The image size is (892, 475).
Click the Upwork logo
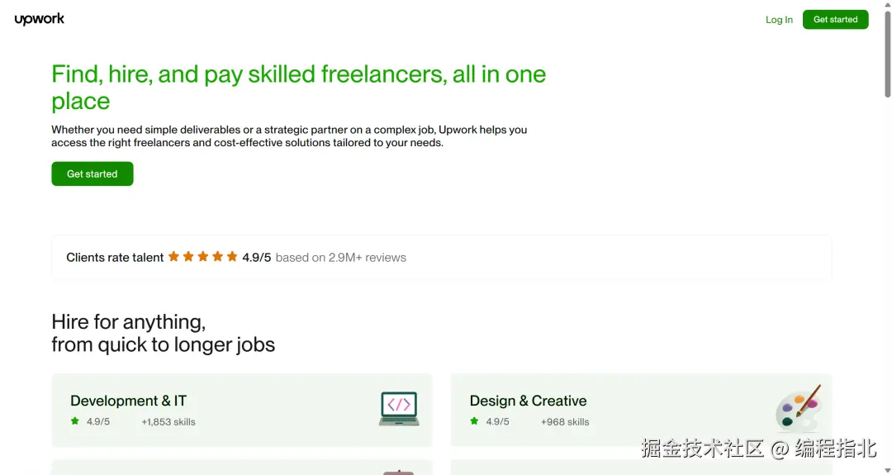point(39,19)
